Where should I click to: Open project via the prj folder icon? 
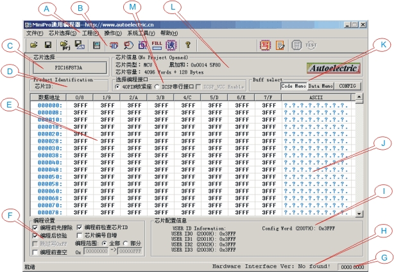[65, 45]
